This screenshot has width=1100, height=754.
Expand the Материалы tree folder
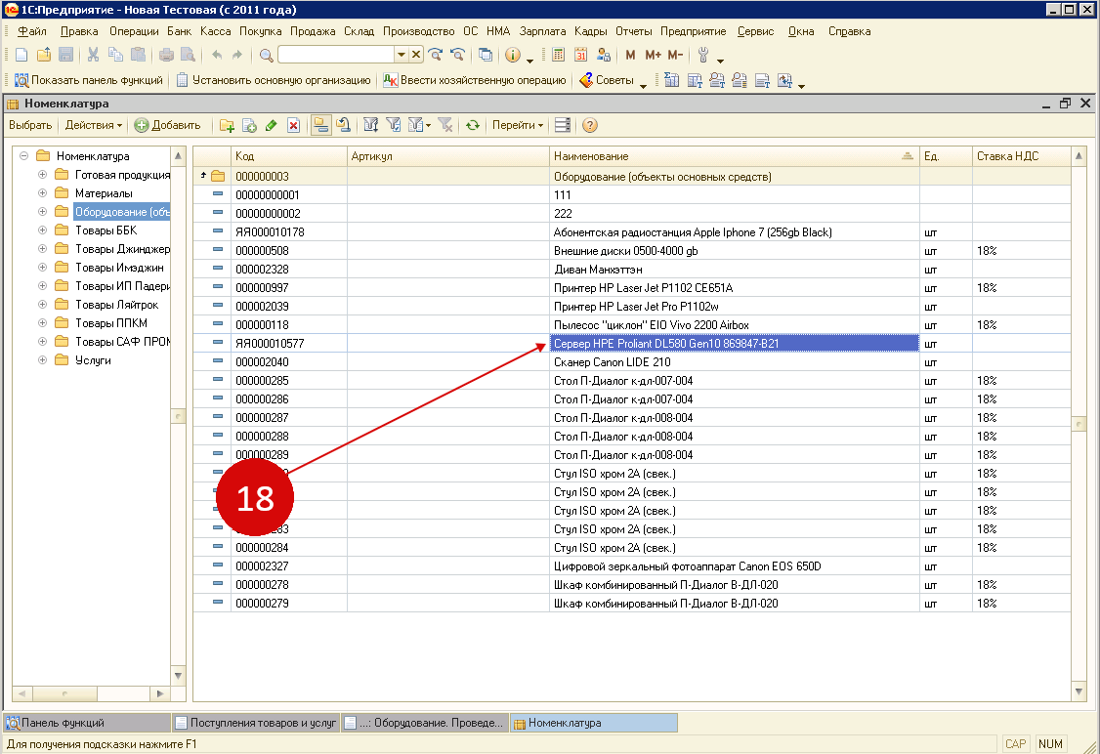point(42,193)
